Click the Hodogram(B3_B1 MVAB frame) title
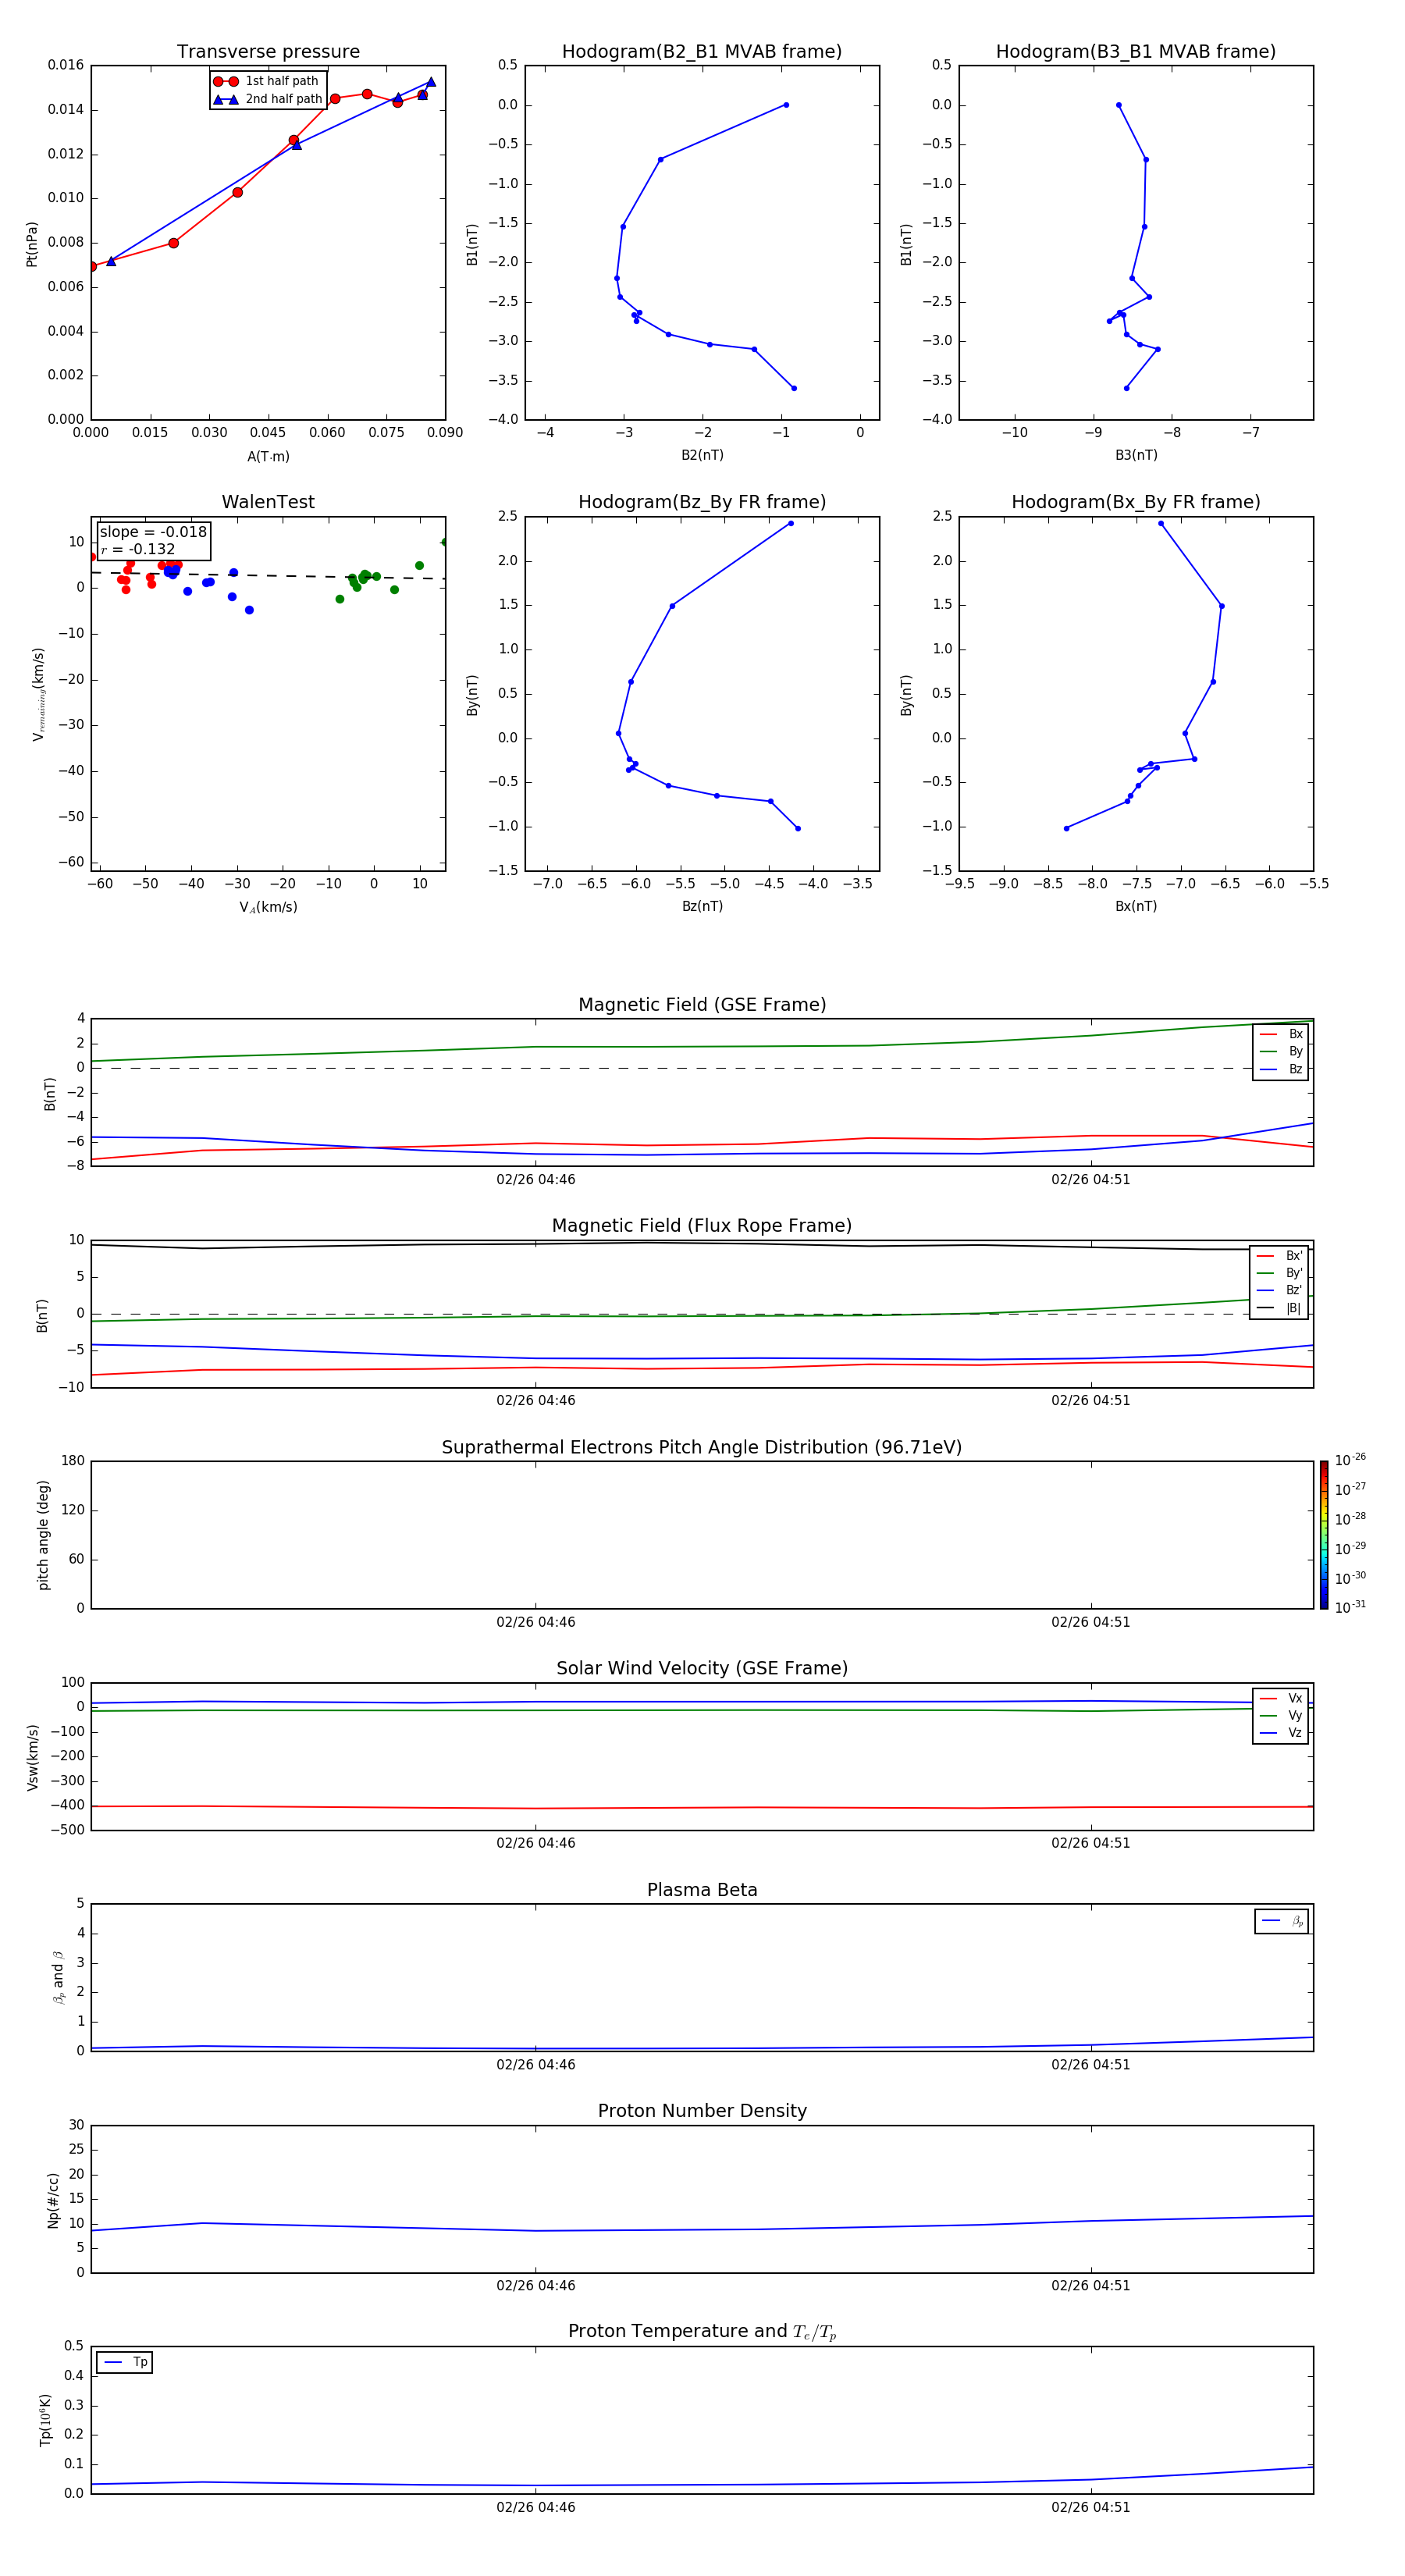1405x2576 pixels. point(1136,52)
